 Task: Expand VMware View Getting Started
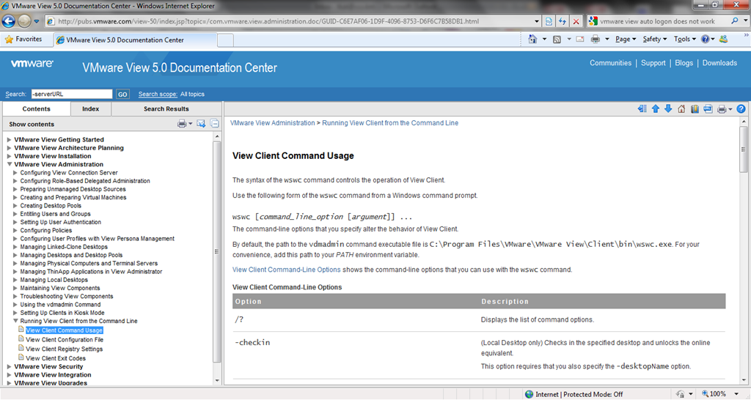[x=9, y=140]
